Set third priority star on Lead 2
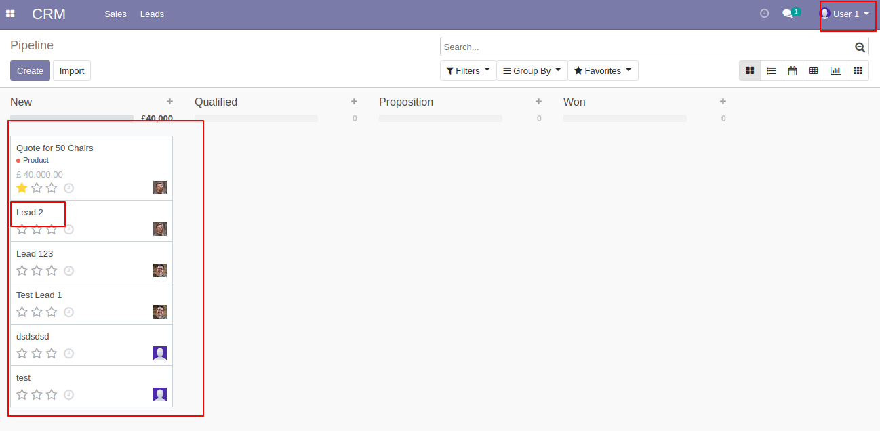The height and width of the screenshot is (431, 880). pyautogui.click(x=52, y=229)
